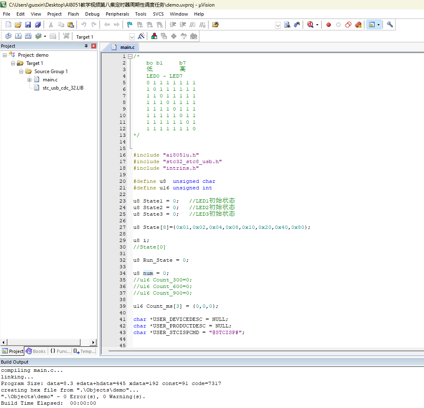Indent the selected lines

[x=173, y=25]
